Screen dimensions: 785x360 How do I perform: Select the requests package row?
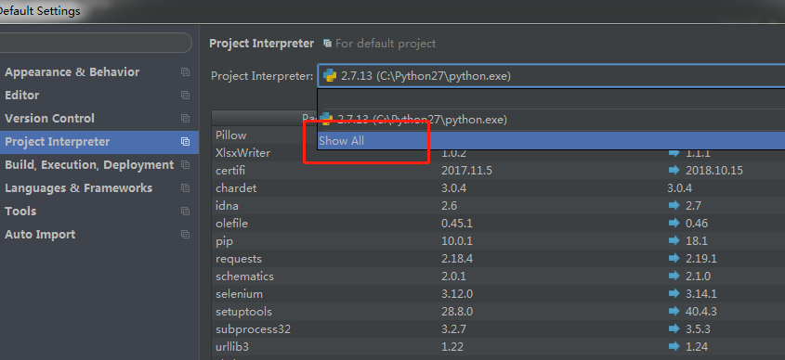coord(498,259)
